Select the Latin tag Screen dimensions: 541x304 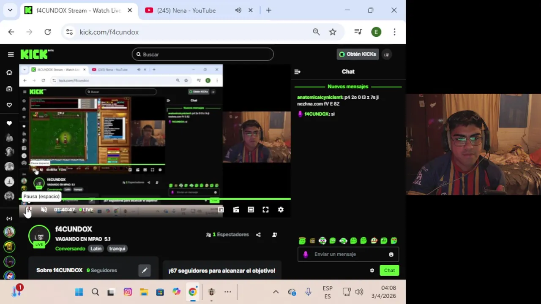point(96,249)
